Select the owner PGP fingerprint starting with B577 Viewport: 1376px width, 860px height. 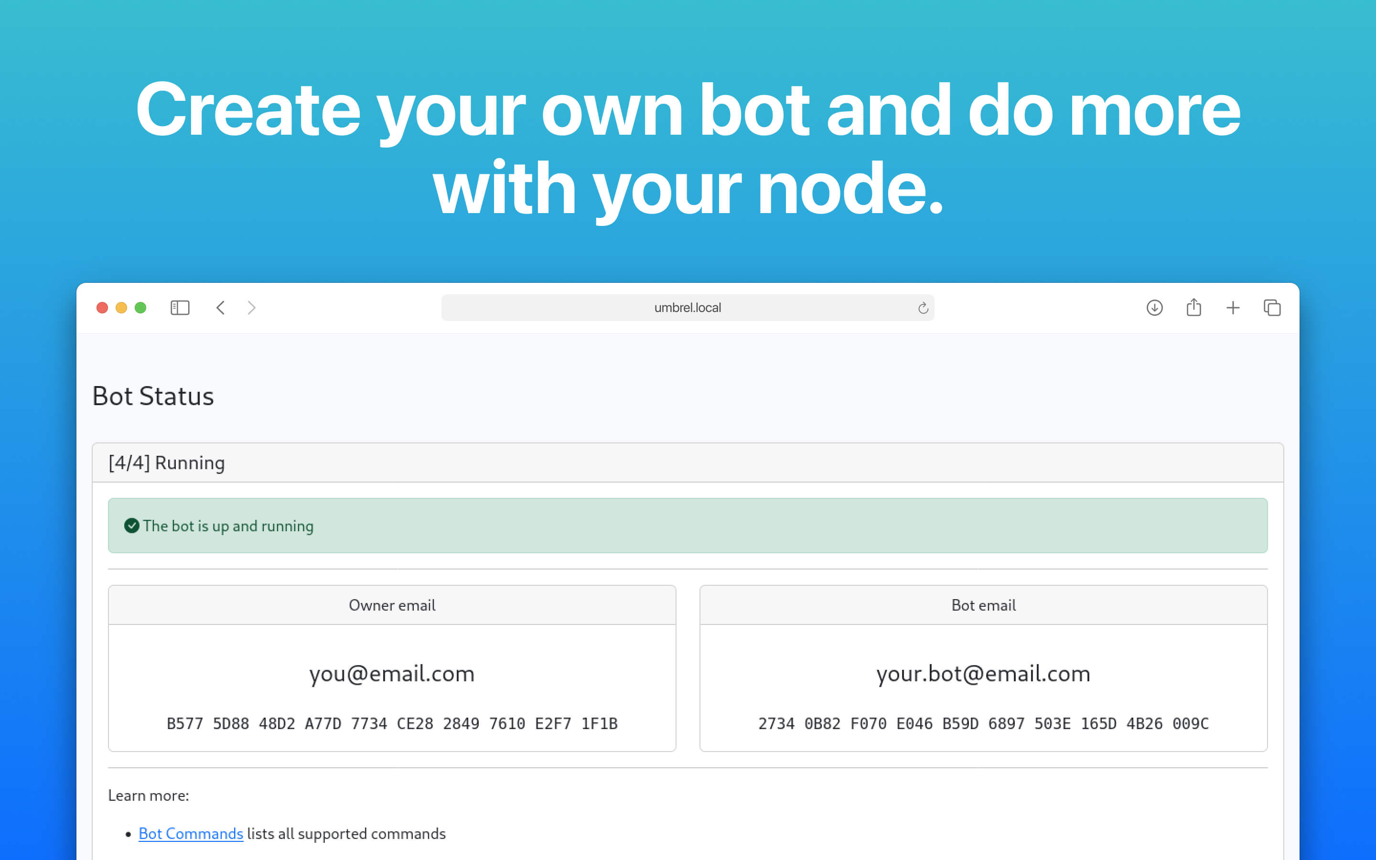coord(392,723)
